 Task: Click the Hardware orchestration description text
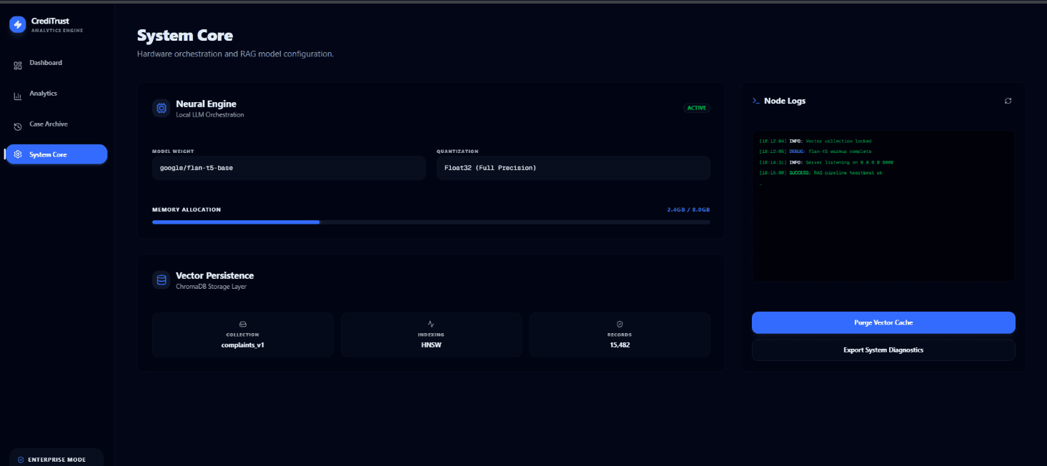235,54
